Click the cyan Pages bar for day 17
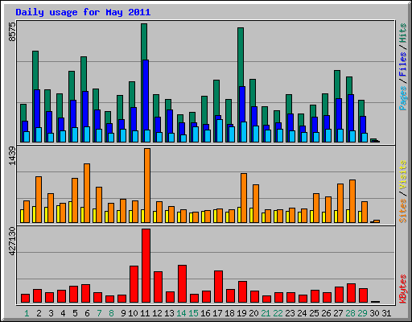Screen dimensions: 412x322 (x=220, y=130)
